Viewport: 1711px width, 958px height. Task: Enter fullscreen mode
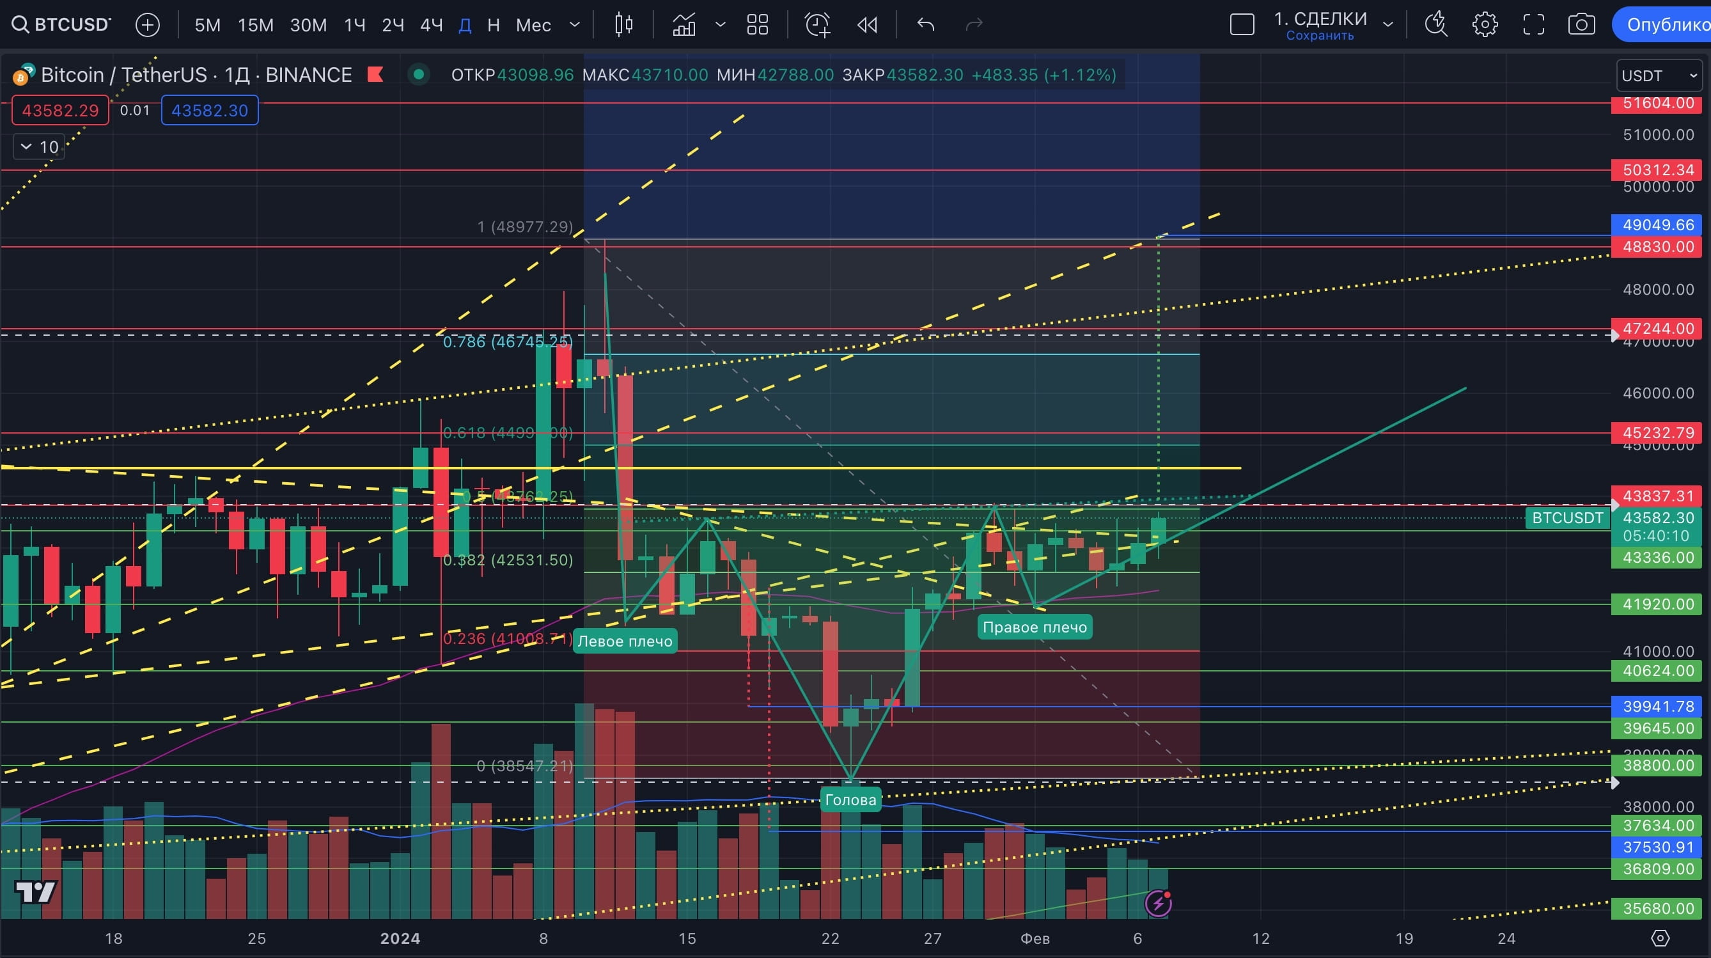(x=1534, y=24)
